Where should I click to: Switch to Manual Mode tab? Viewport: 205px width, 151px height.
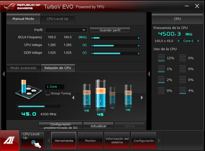[23, 19]
